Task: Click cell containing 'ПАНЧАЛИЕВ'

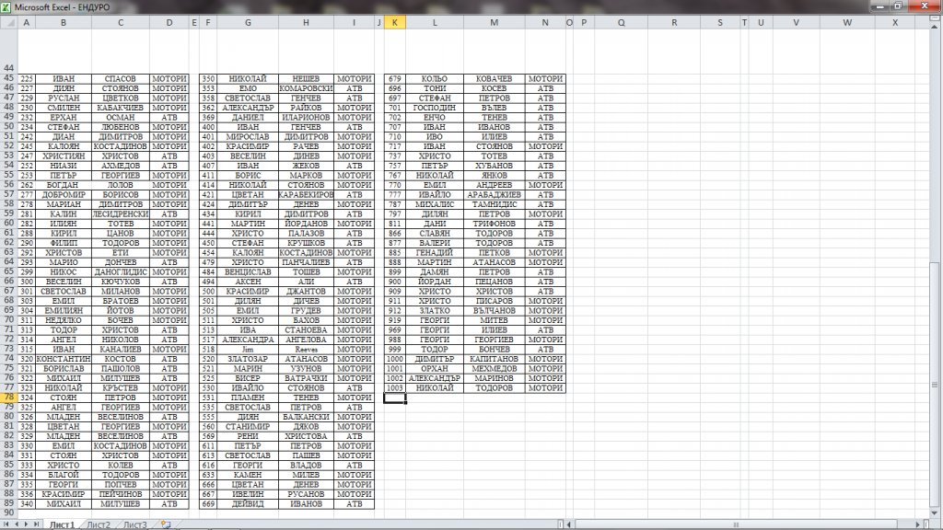Action: [x=306, y=262]
